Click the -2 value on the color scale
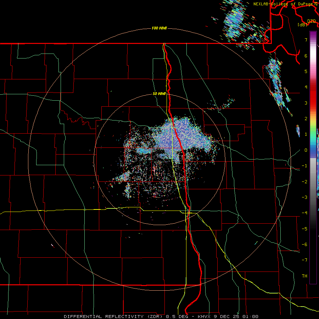319x319 pixels. [304, 182]
